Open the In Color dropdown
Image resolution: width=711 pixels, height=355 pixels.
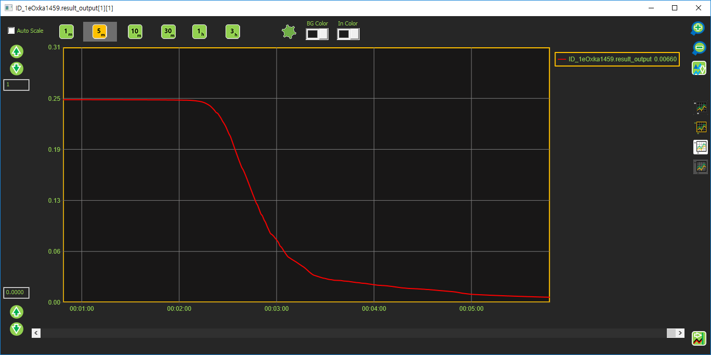pyautogui.click(x=348, y=34)
